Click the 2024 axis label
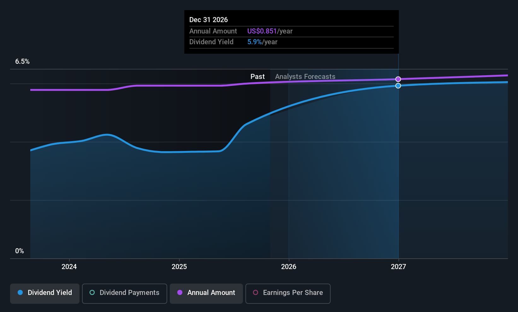 click(69, 267)
